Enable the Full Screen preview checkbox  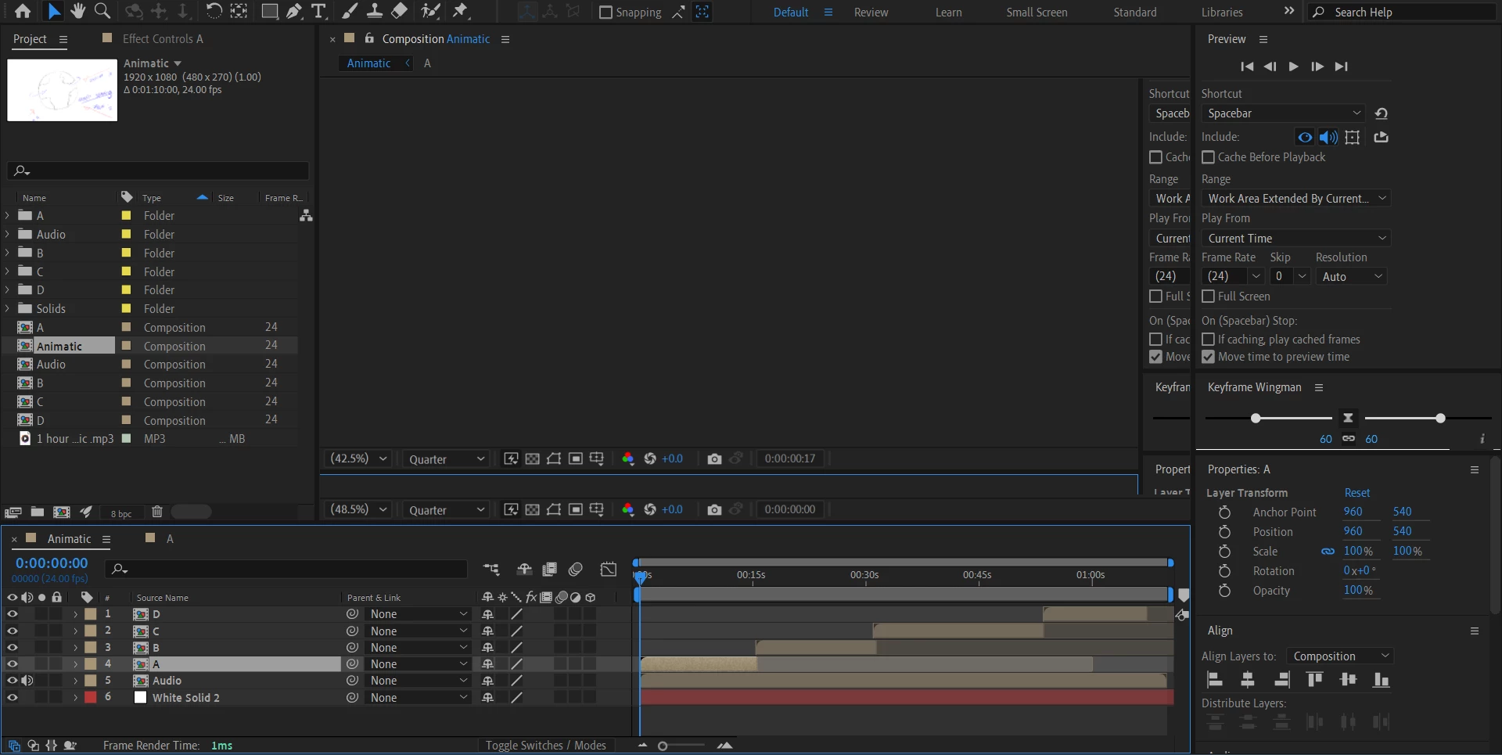pyautogui.click(x=1208, y=297)
